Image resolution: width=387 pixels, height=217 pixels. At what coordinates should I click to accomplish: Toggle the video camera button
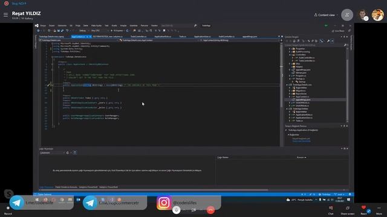coord(193,210)
